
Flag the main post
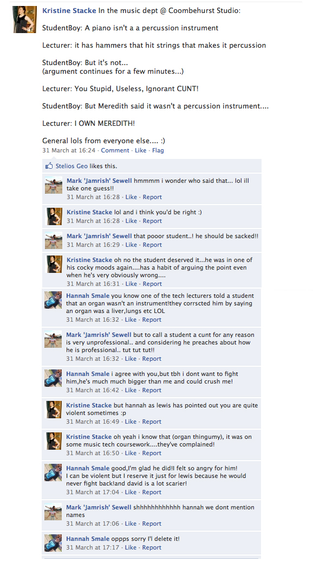pos(158,150)
